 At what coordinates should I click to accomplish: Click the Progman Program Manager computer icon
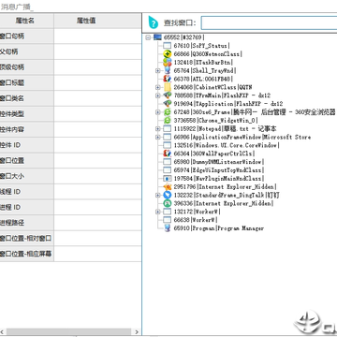168,228
